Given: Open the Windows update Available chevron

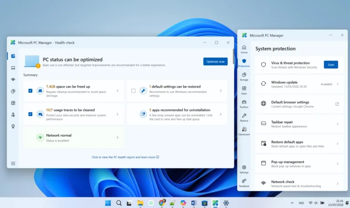Looking at the screenshot, I should click(338, 84).
